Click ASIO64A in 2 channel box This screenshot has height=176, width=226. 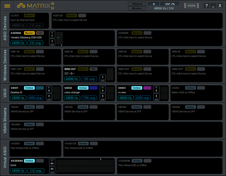(x=52, y=34)
